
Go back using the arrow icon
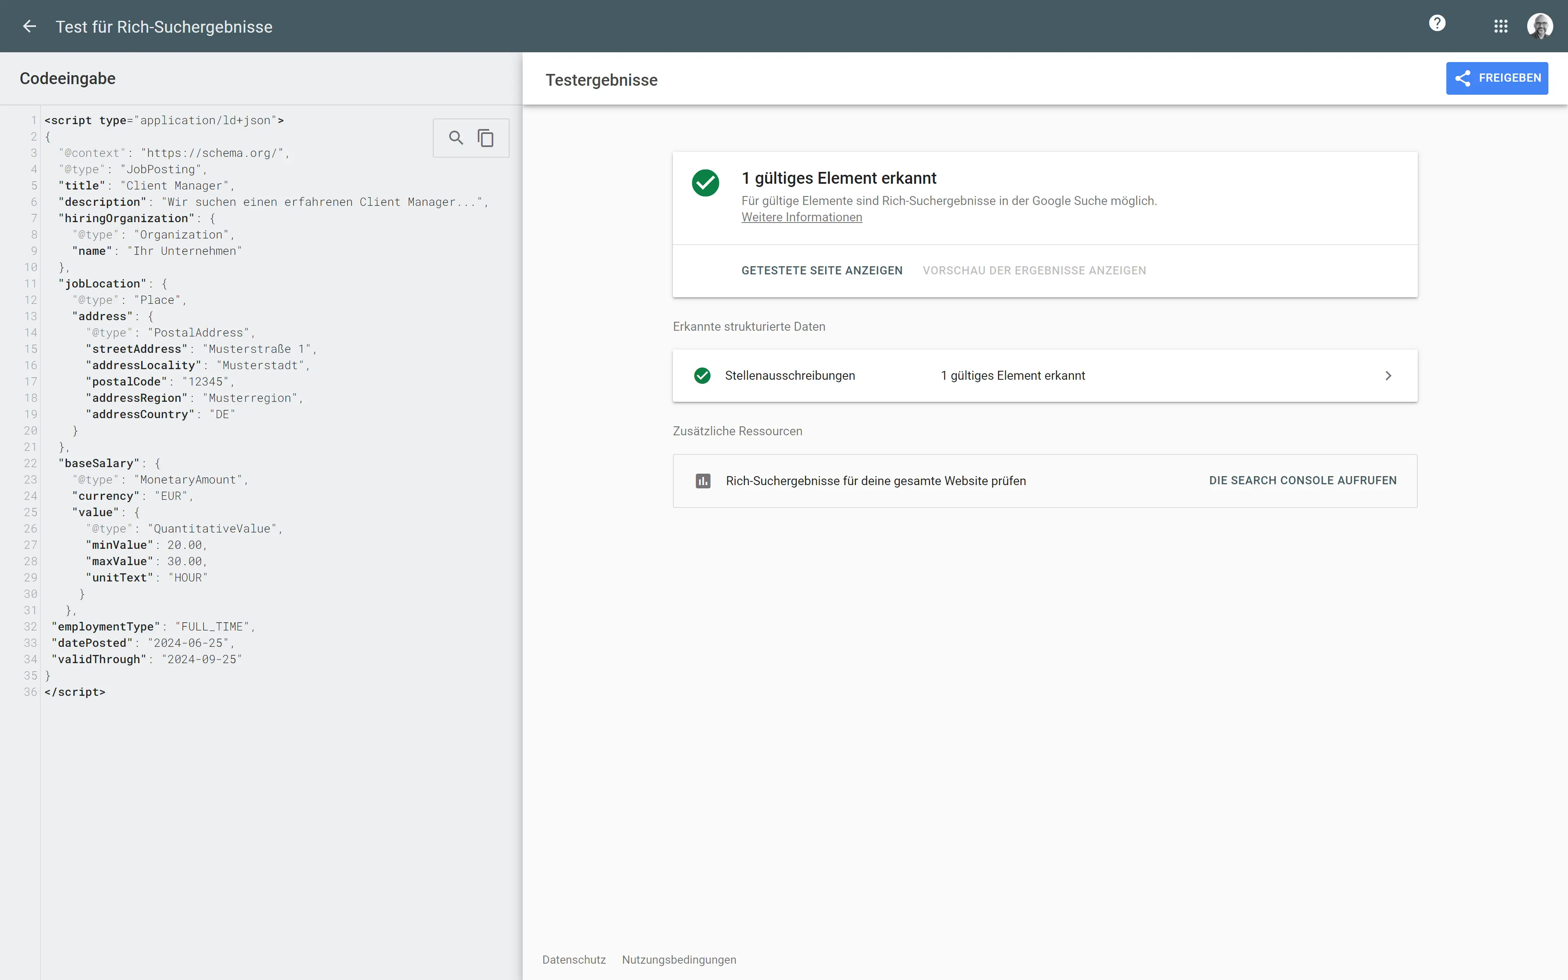(29, 27)
